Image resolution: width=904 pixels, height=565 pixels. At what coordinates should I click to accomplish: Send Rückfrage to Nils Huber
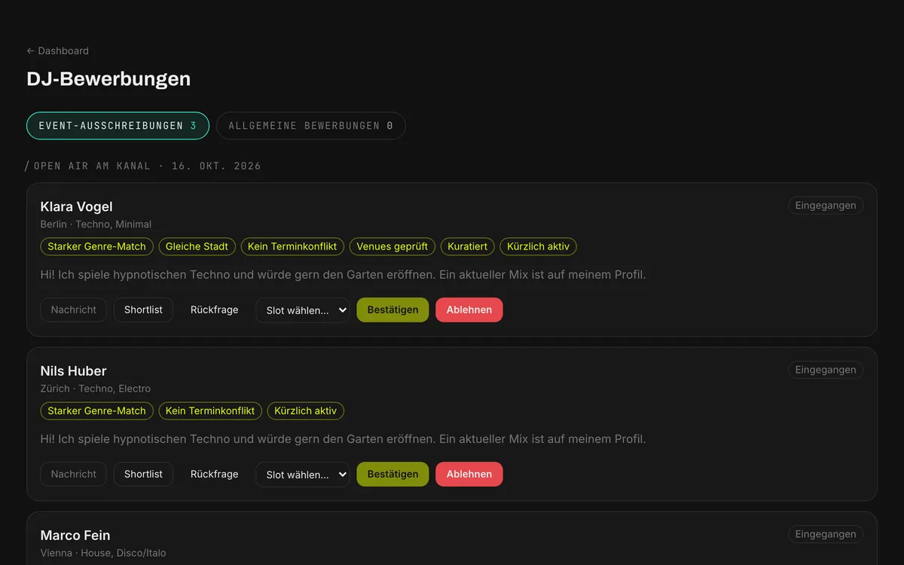click(x=214, y=474)
